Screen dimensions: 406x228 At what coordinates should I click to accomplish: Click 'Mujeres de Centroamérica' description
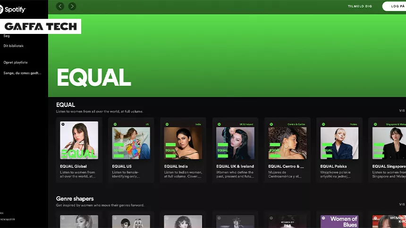click(285, 174)
